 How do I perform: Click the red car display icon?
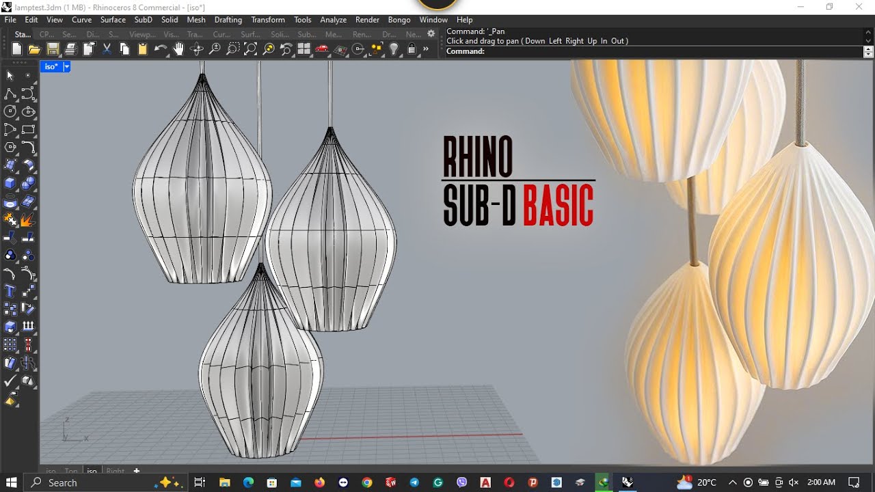point(322,49)
